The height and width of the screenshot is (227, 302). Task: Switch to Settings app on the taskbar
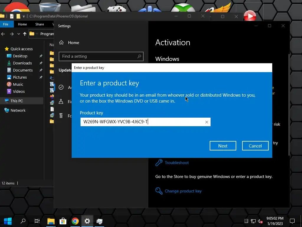click(x=87, y=221)
